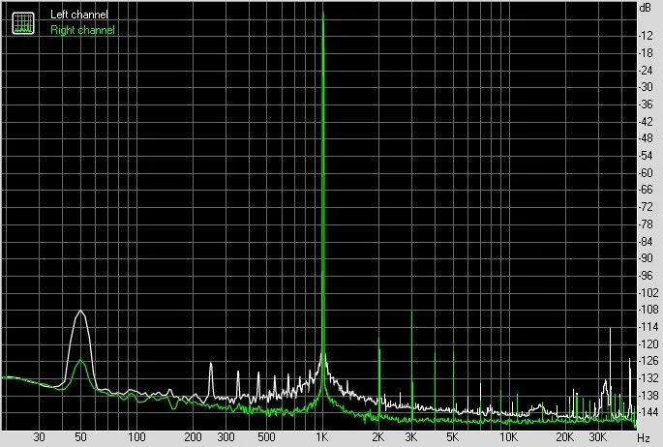This screenshot has width=663, height=447.
Task: Click the "-36" dB scale value
Action: point(646,104)
